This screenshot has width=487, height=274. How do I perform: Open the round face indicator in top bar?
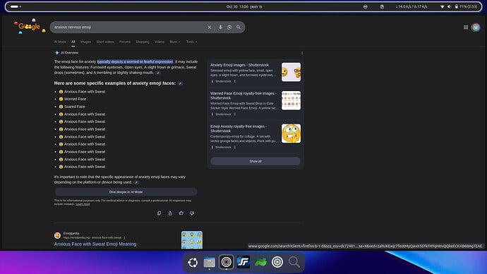point(366,6)
